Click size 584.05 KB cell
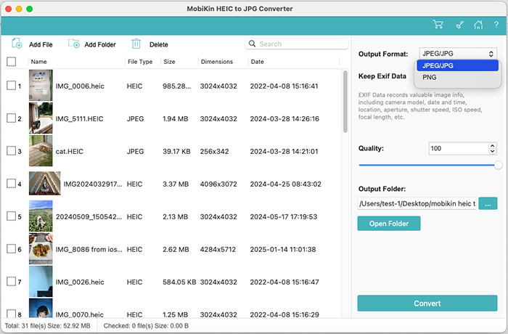Image resolution: width=508 pixels, height=334 pixels. (179, 282)
